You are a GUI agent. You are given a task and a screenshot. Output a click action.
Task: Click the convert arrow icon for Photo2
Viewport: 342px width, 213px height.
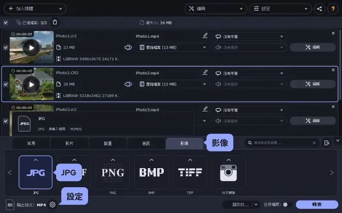click(x=128, y=84)
